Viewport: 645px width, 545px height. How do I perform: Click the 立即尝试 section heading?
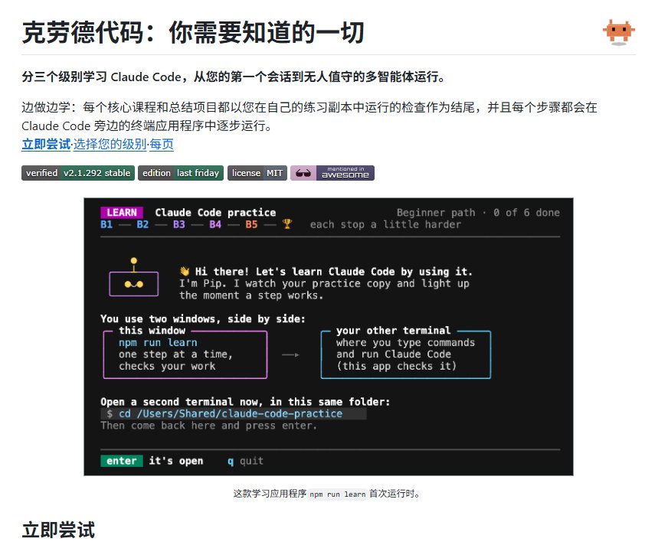[x=58, y=530]
